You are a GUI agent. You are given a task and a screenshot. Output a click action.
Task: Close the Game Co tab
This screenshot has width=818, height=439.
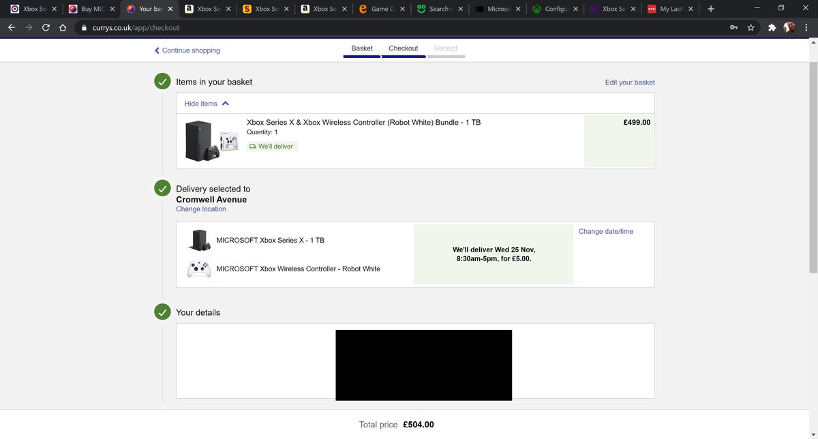tap(402, 9)
